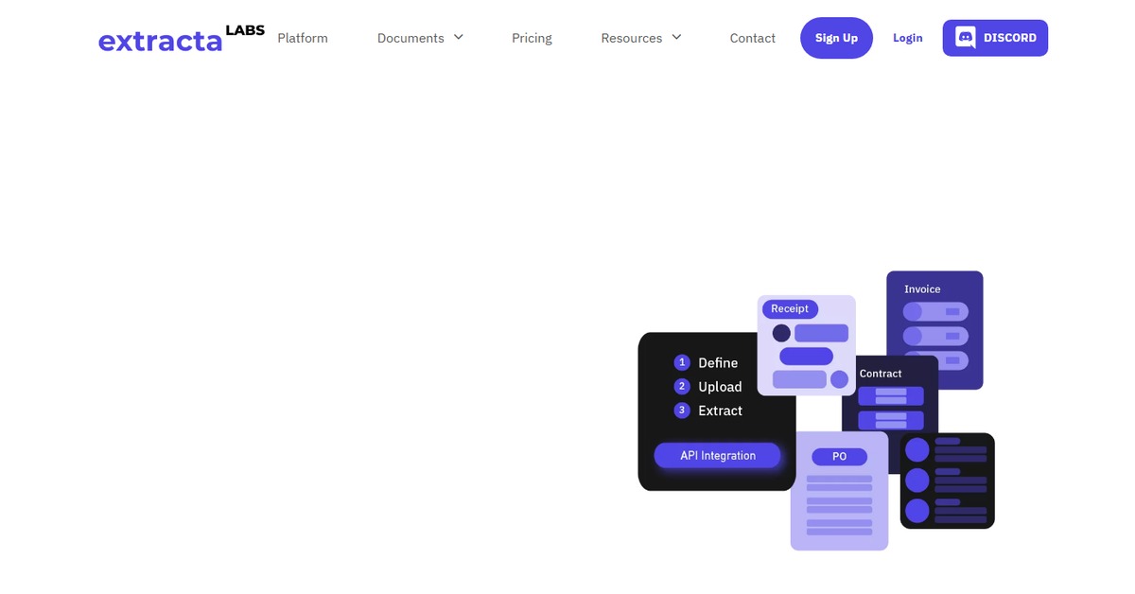The height and width of the screenshot is (594, 1135).
Task: Click the number 1 badge beside Define
Action: [x=682, y=362]
